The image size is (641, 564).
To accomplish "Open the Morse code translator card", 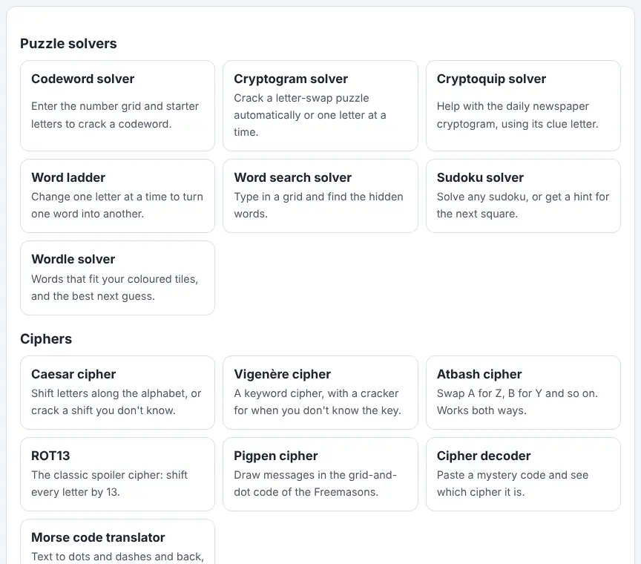I will tap(117, 542).
